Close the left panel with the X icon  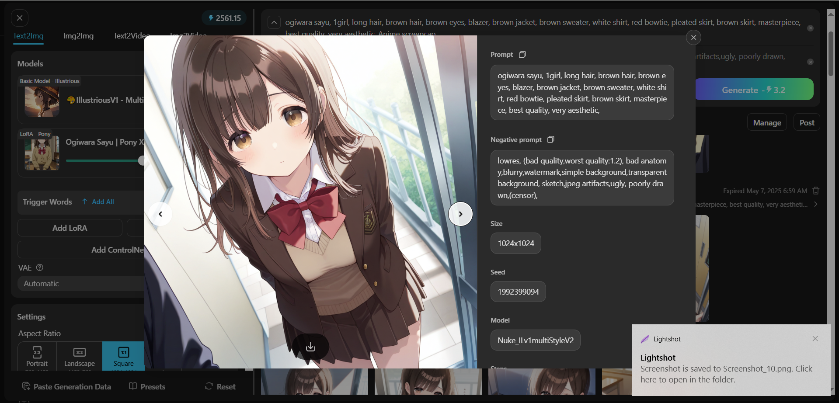pyautogui.click(x=20, y=18)
